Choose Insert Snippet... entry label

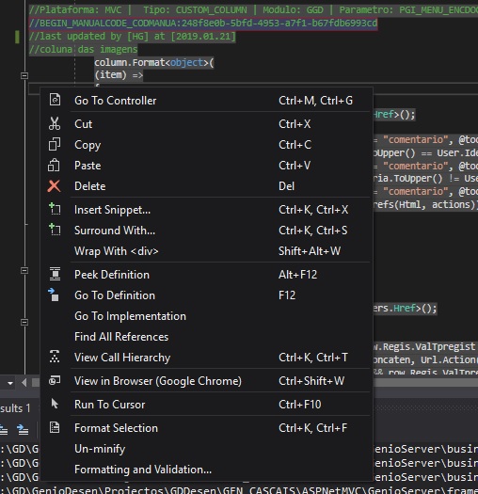coord(113,210)
